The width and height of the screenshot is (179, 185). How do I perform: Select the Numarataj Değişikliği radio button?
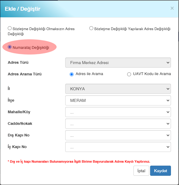pos(10,47)
